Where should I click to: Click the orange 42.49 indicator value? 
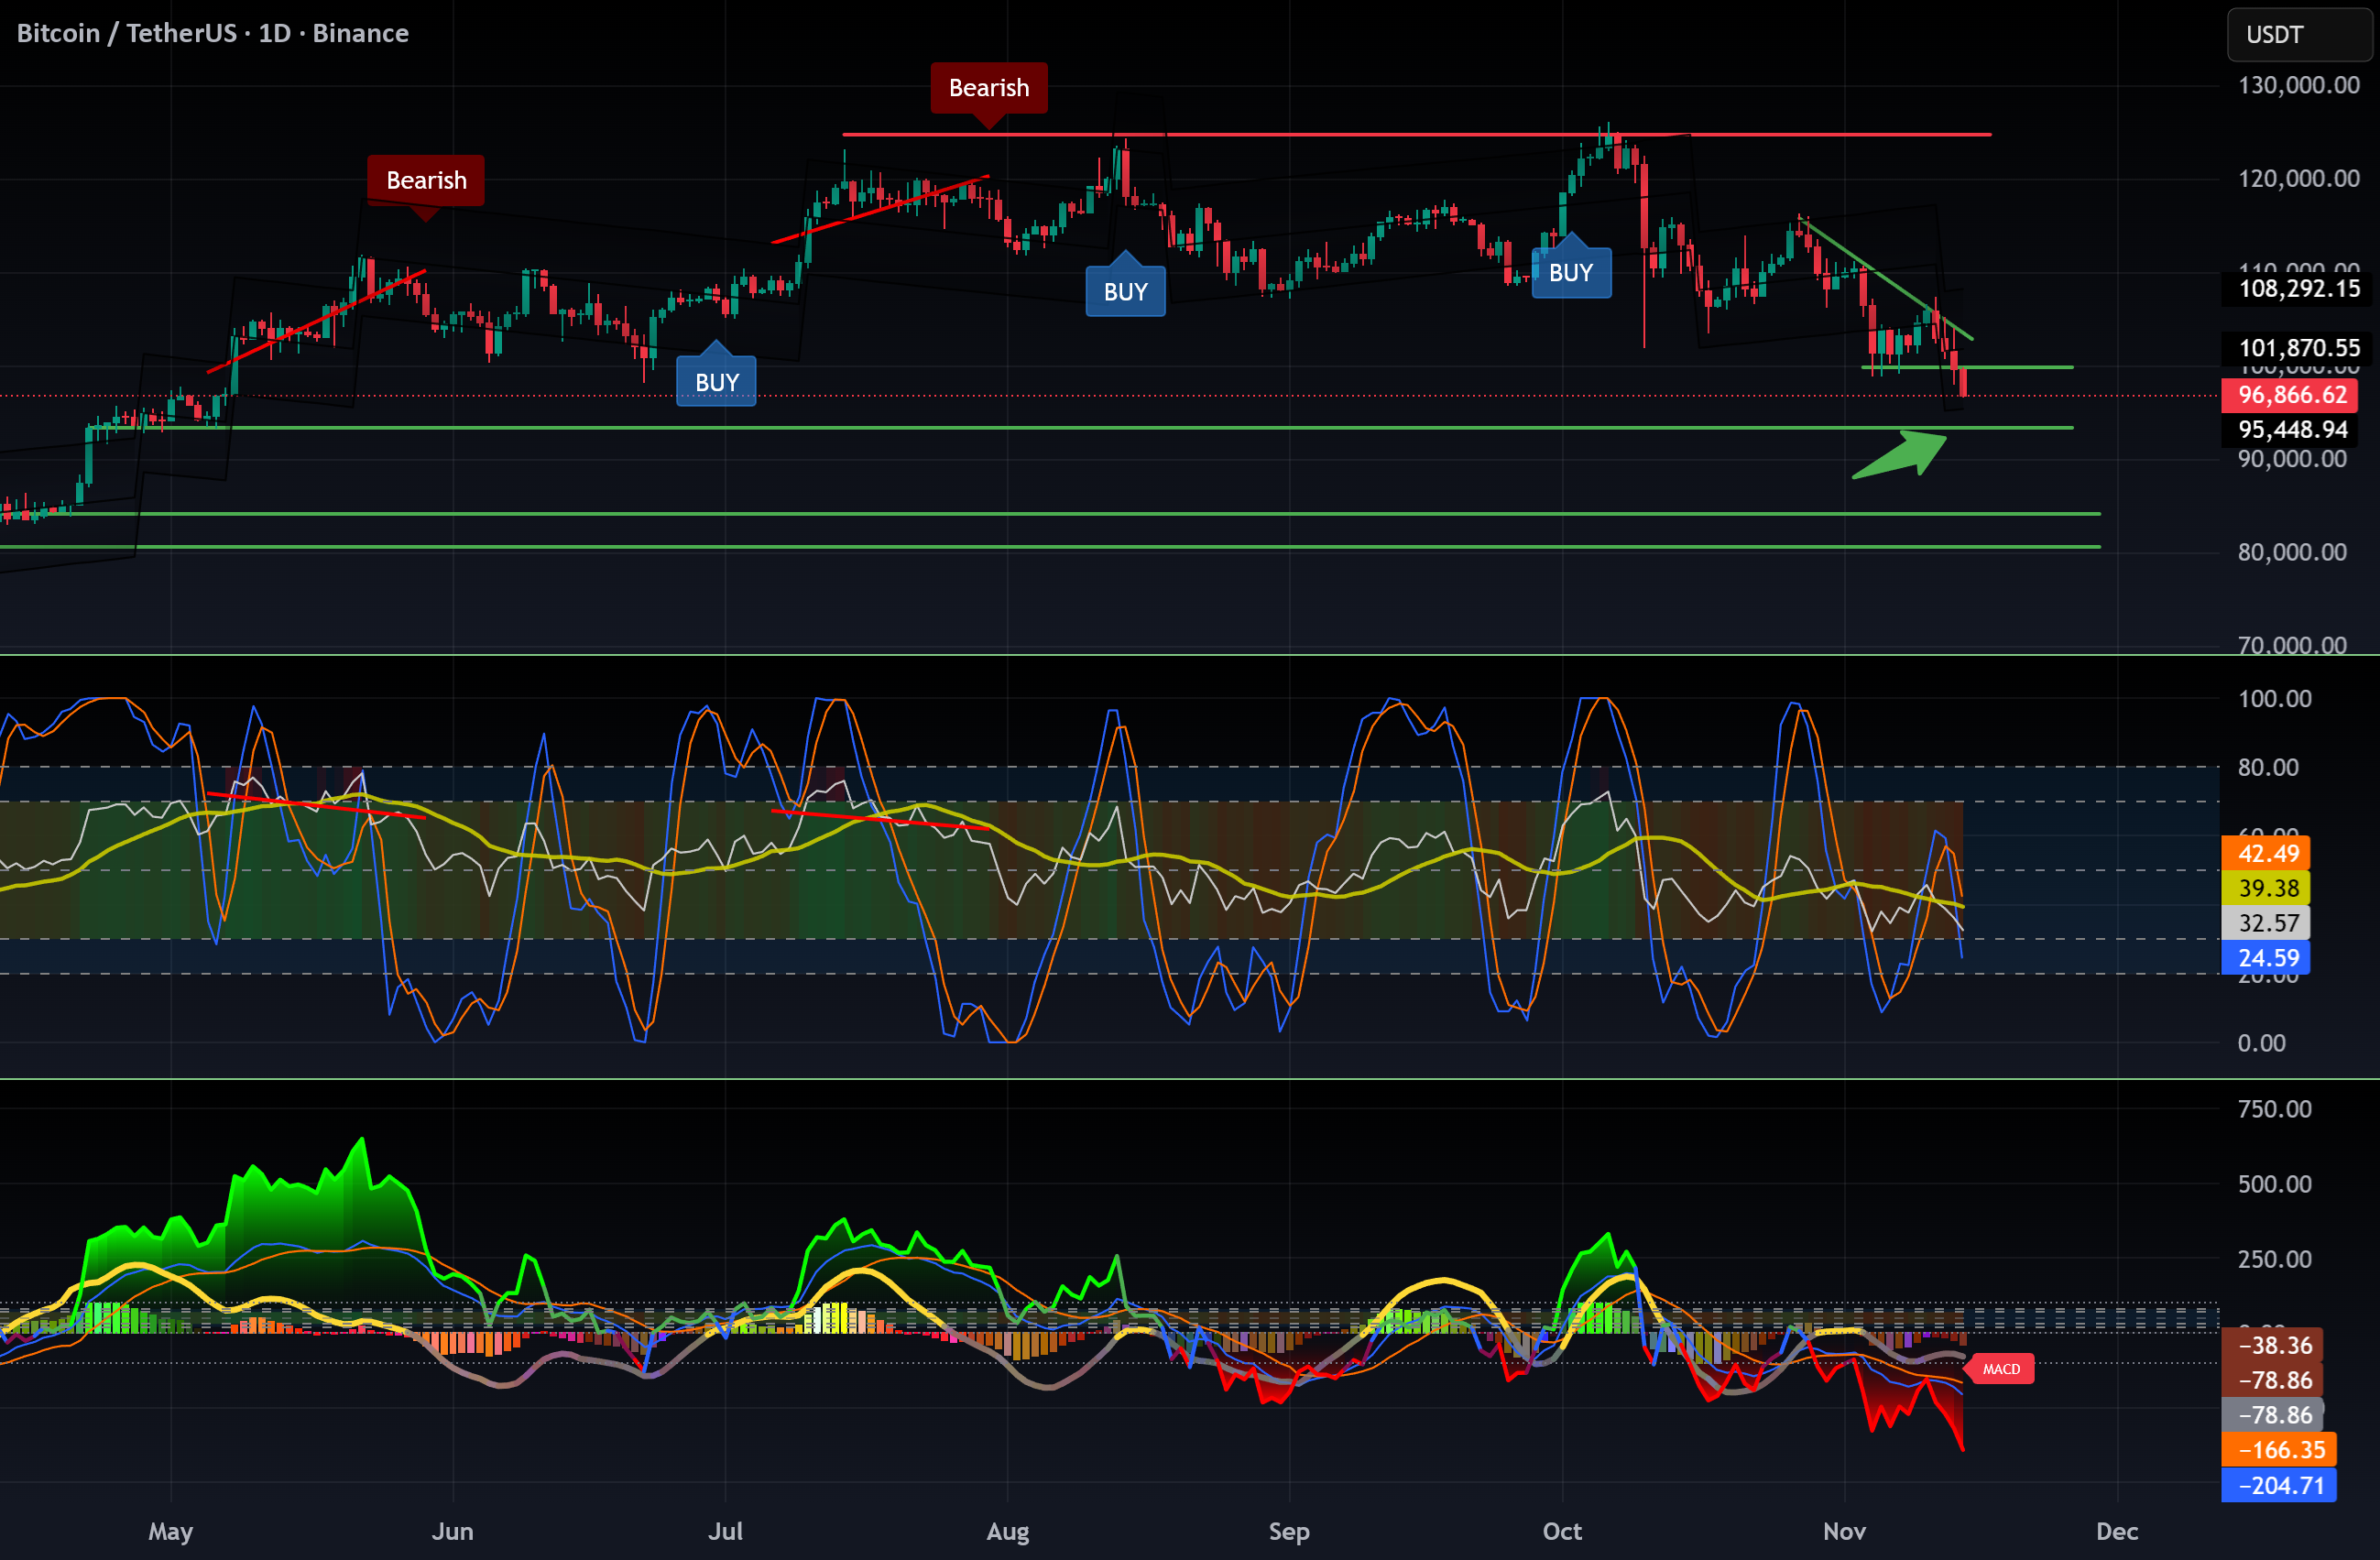click(x=2267, y=853)
